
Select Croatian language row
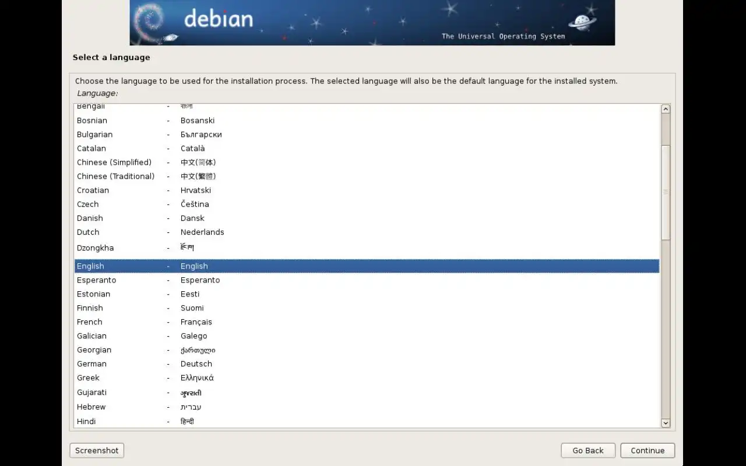(367, 190)
